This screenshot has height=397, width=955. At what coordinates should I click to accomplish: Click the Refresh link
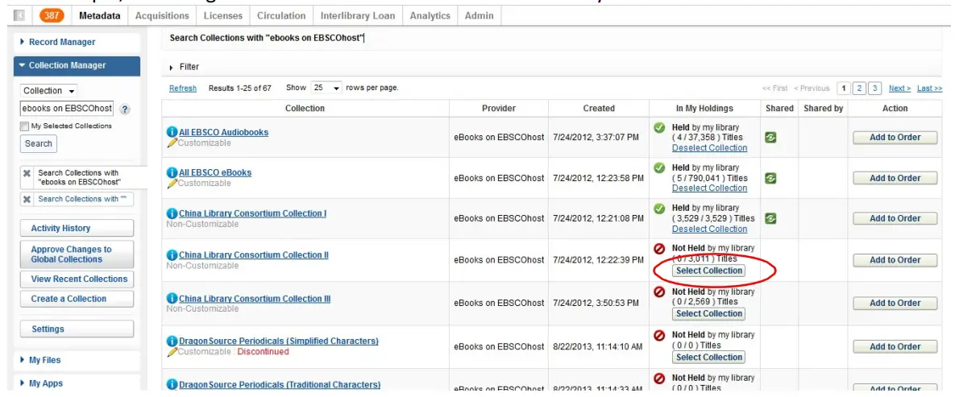click(183, 89)
